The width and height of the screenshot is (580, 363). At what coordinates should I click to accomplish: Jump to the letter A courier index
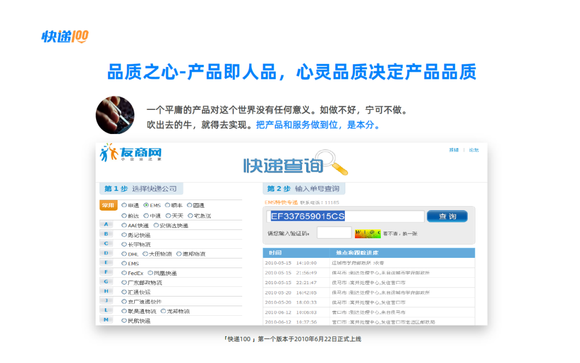click(106, 225)
